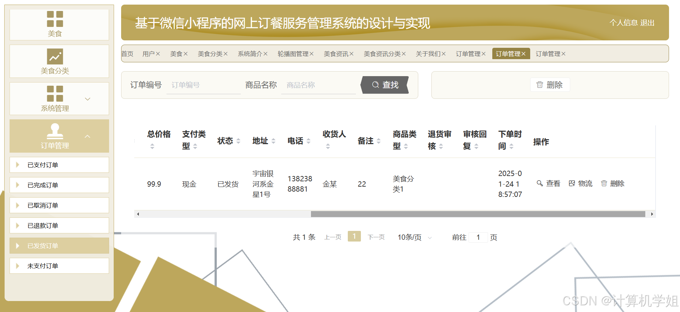Focus the 商品名称 input field
This screenshot has width=680, height=312.
coord(318,85)
